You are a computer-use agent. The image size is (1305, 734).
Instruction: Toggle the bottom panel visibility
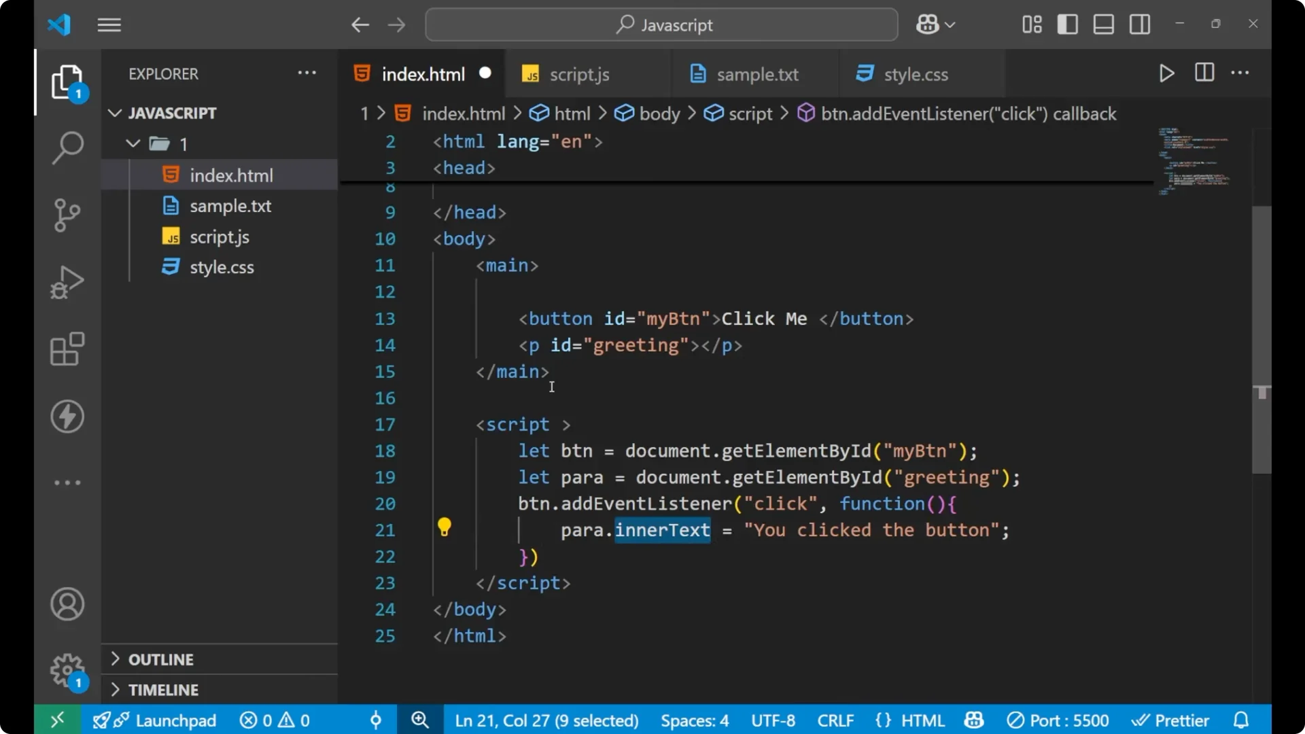coord(1103,24)
